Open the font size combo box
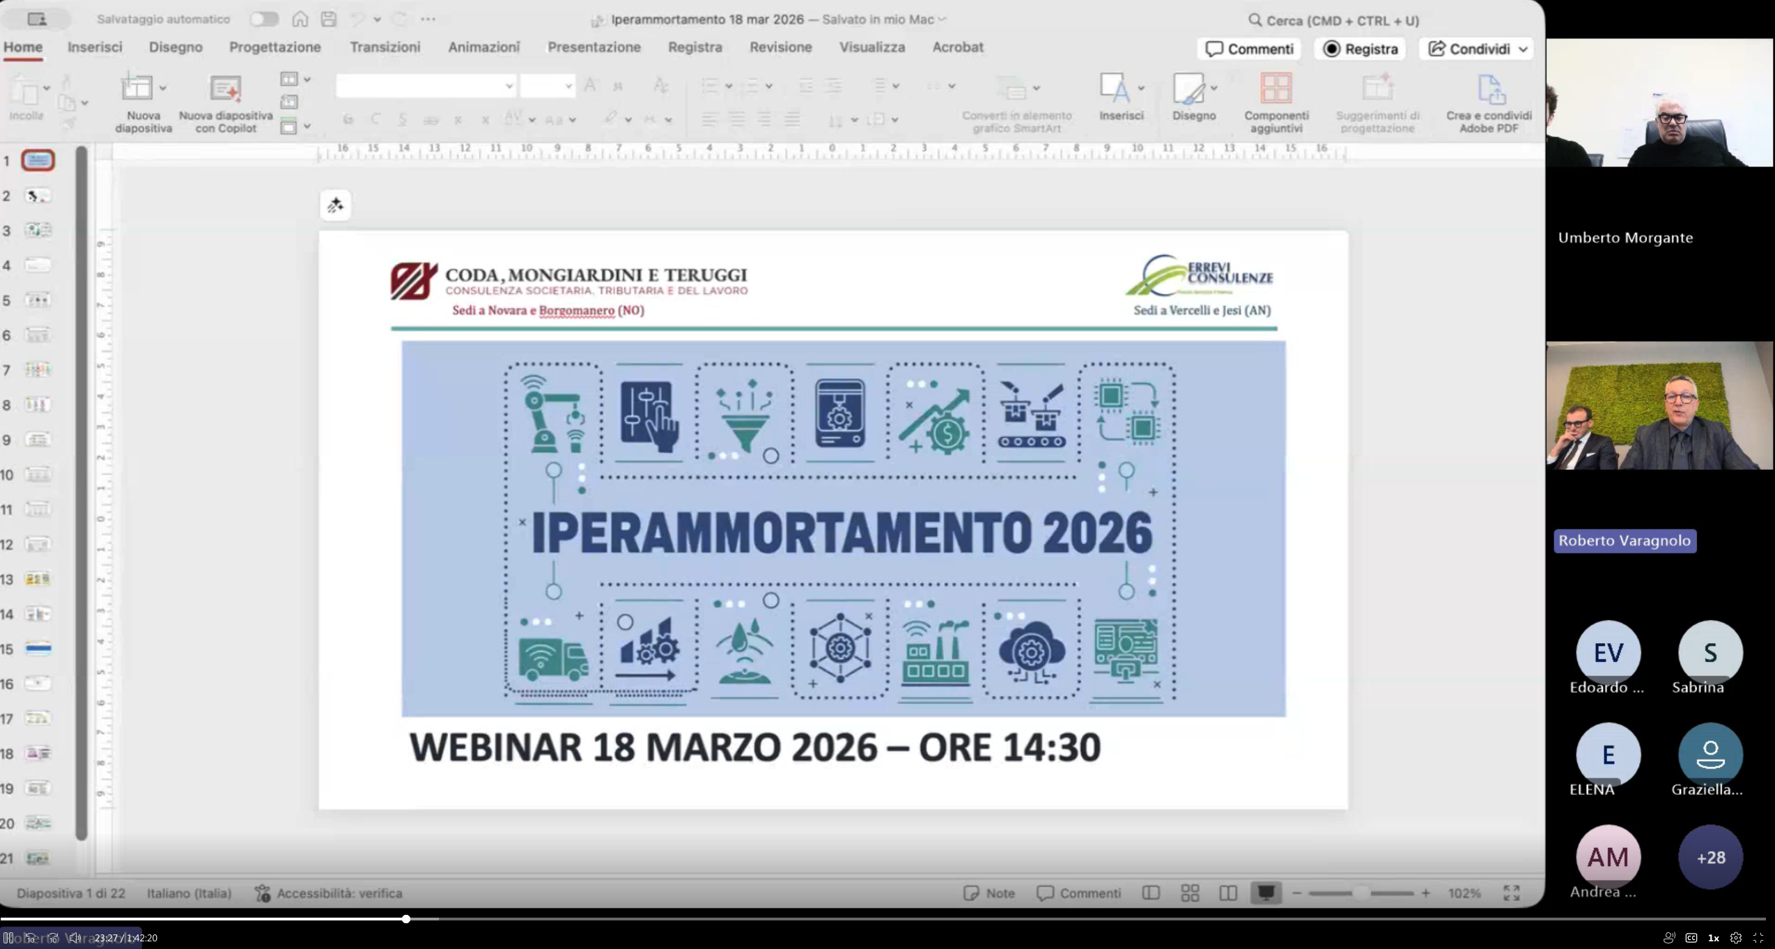 click(548, 86)
